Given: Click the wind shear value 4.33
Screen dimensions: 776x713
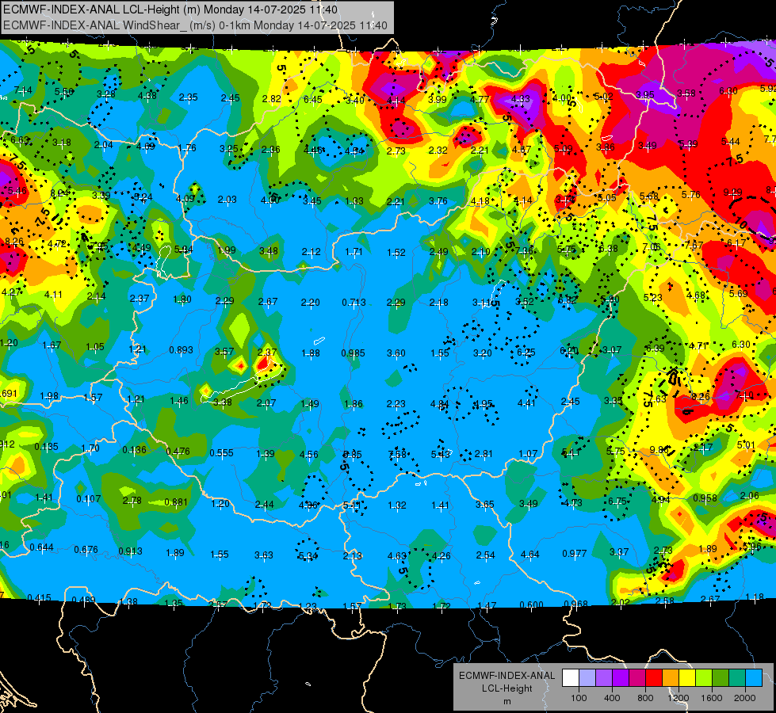Looking at the screenshot, I should point(521,98).
